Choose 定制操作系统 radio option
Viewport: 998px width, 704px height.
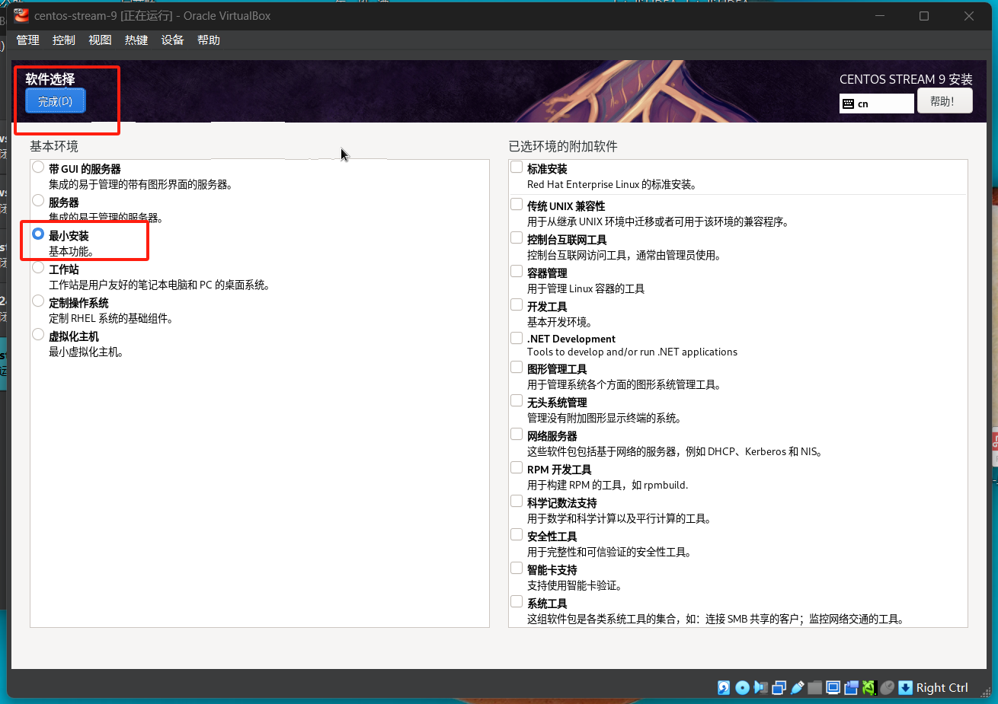pos(38,301)
